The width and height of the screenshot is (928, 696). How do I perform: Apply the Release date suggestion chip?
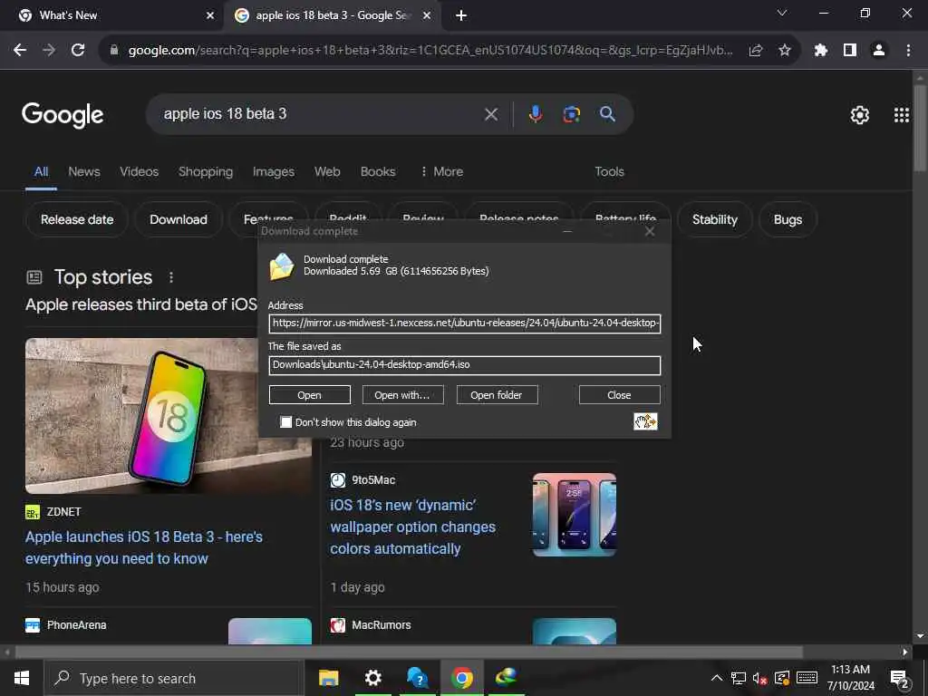point(77,219)
